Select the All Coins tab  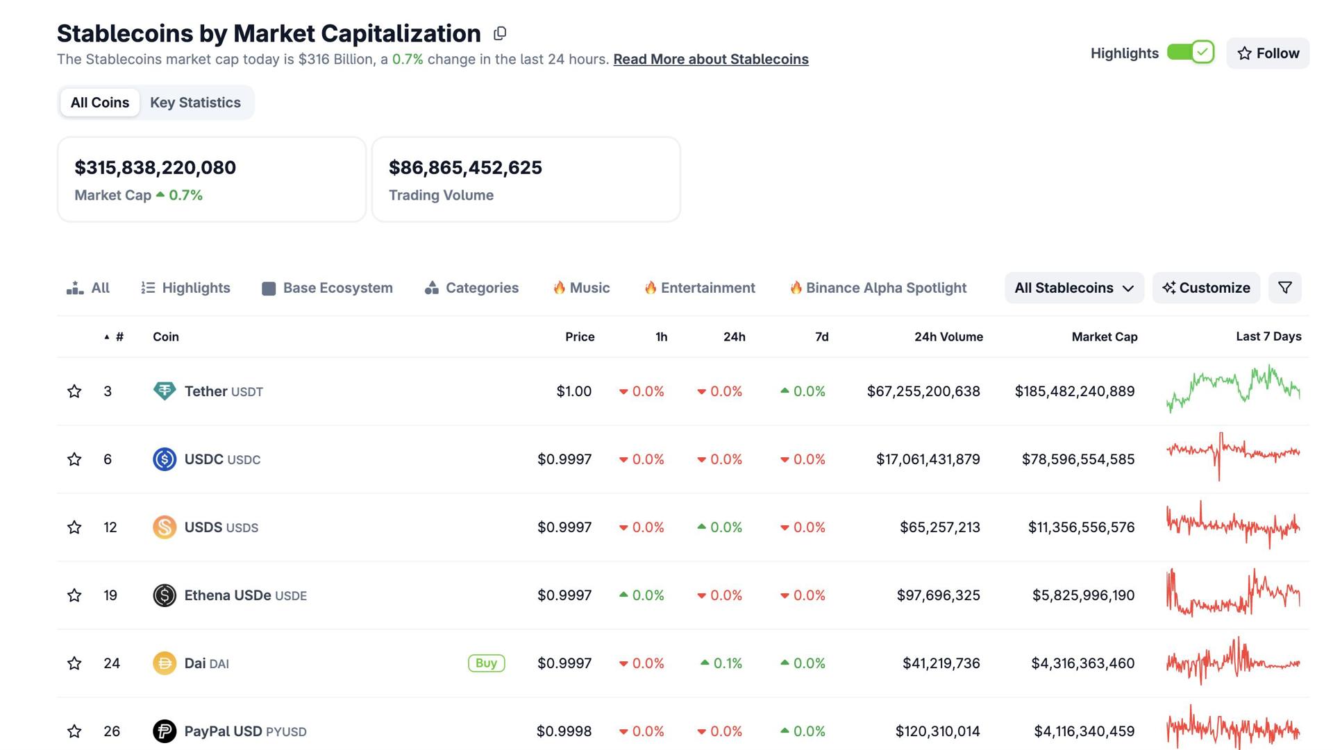[x=99, y=102]
